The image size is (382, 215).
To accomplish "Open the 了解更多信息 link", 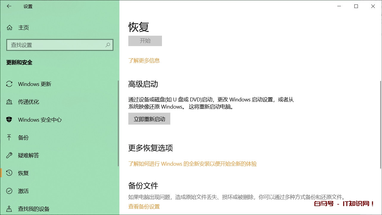I will pos(144,60).
